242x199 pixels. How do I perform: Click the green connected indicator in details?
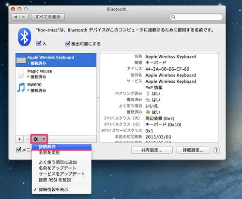[x=148, y=112]
